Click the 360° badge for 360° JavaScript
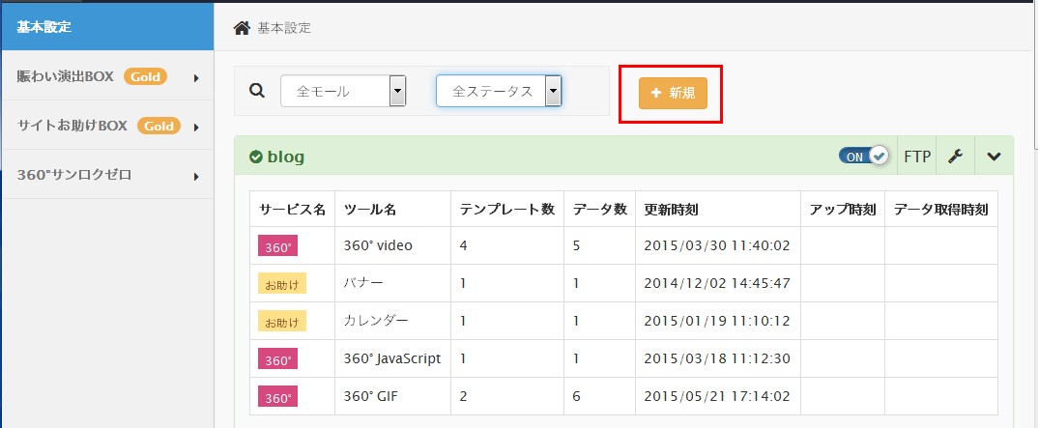The height and width of the screenshot is (428, 1038). pyautogui.click(x=277, y=359)
